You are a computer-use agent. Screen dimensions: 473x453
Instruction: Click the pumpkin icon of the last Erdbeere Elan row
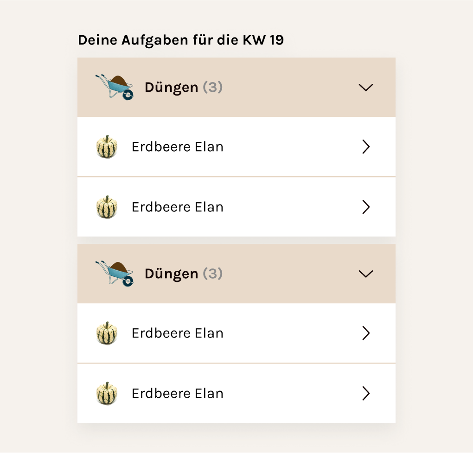pos(107,393)
